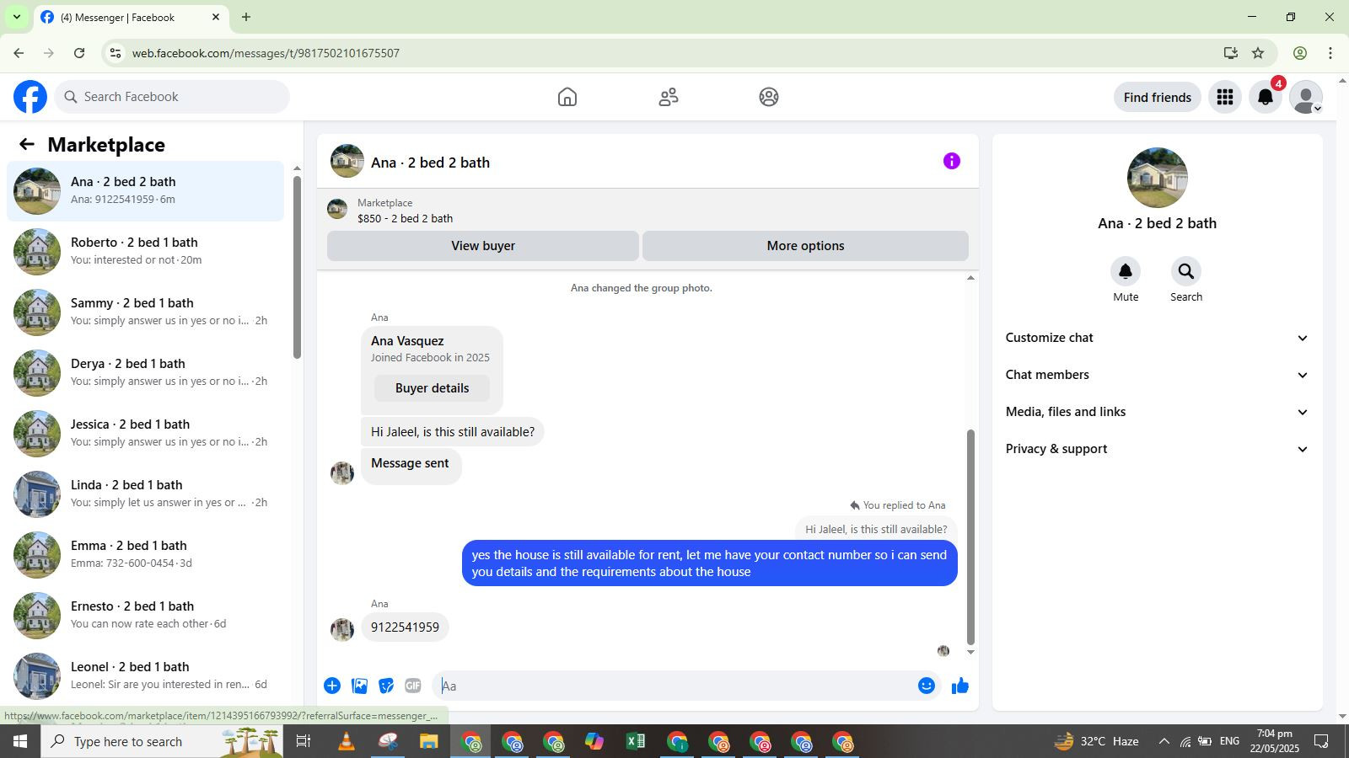Click the Find friends button
Screen dimensions: 1349x758
tap(1157, 97)
